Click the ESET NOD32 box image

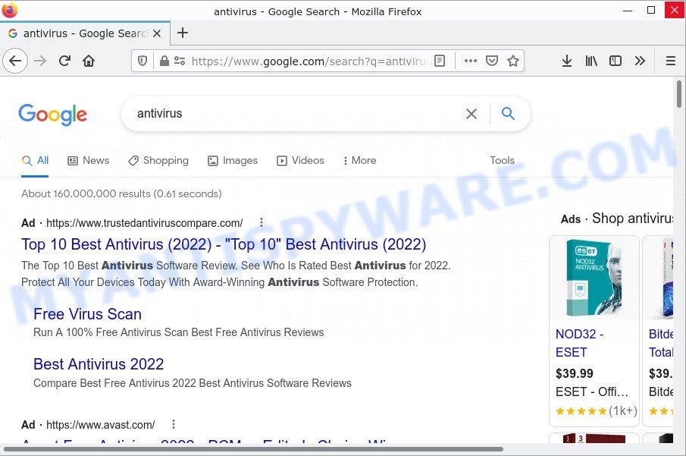pos(594,277)
